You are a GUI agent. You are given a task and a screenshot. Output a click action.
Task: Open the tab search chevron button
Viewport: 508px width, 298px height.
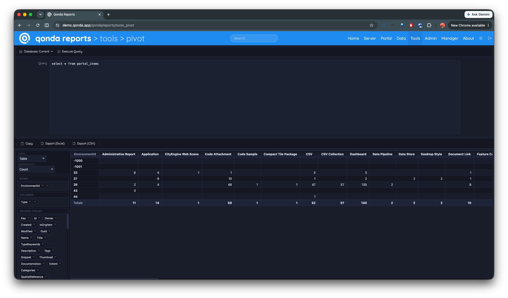(x=40, y=14)
